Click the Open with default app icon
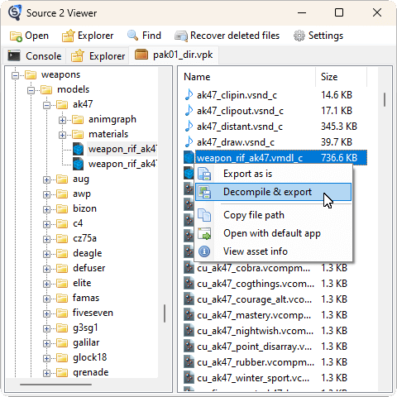397x397 pixels. 204,233
